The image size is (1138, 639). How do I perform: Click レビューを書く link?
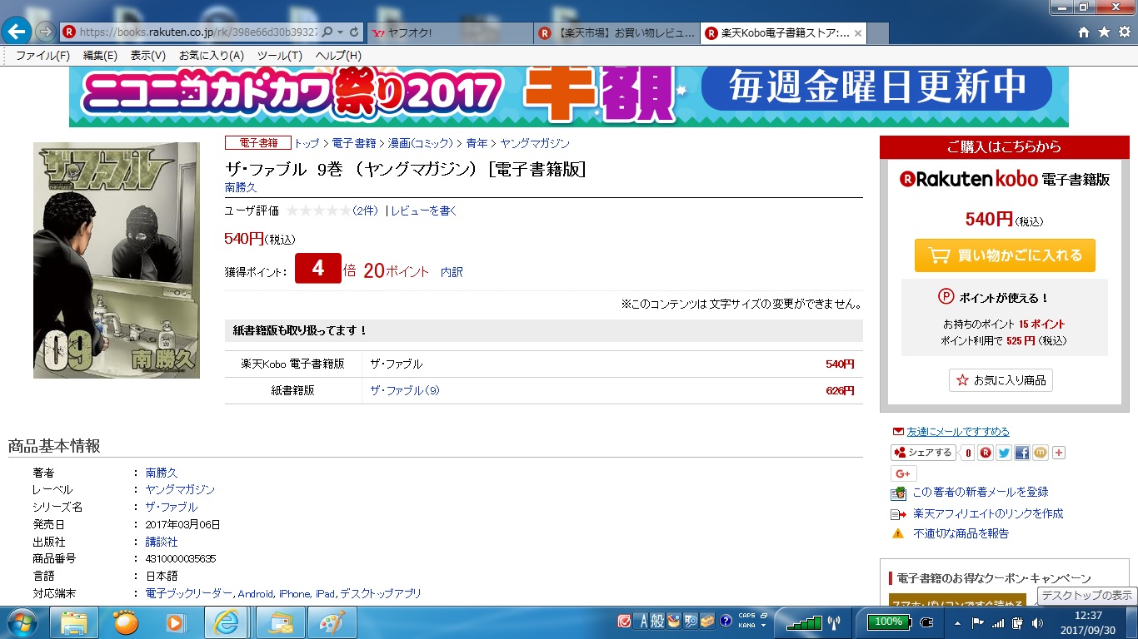(424, 211)
